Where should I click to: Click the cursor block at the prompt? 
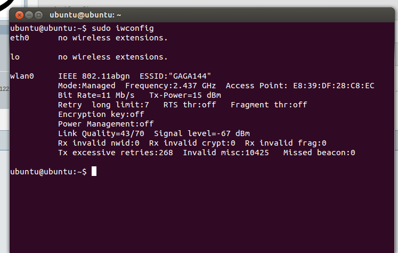coord(94,171)
